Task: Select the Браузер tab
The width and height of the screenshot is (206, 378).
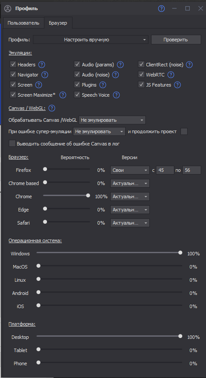Action: pos(58,23)
